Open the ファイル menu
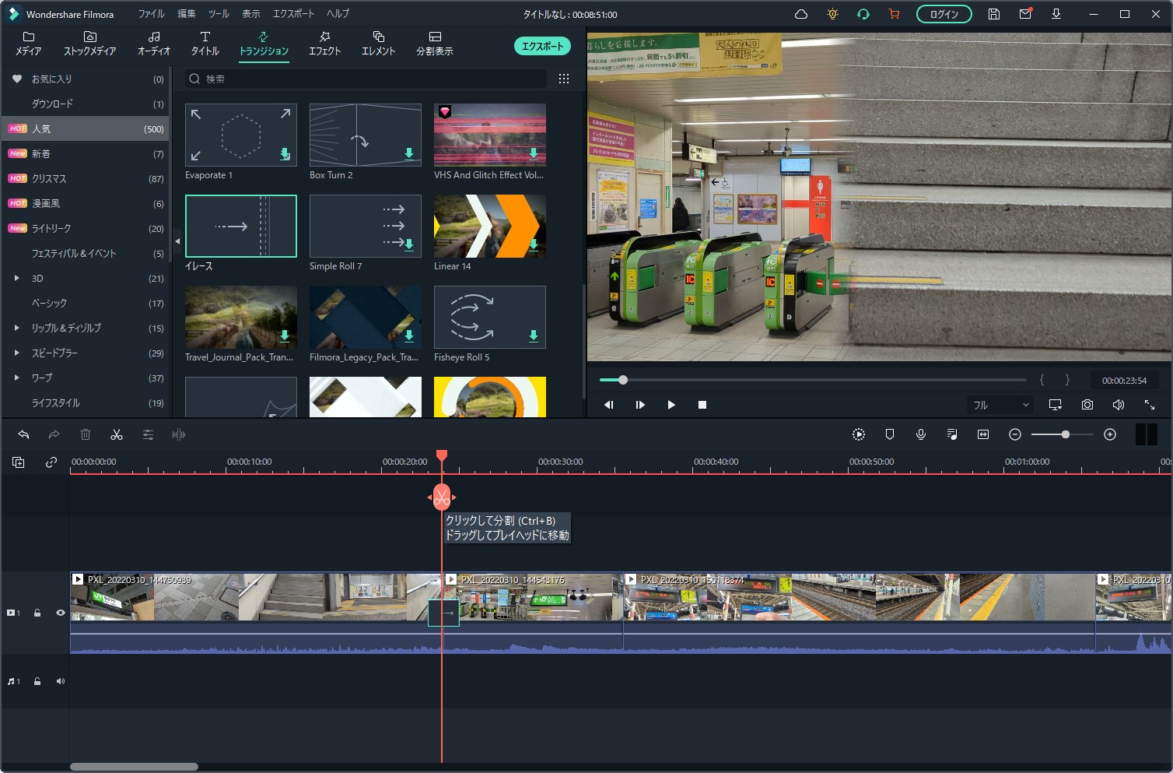 click(151, 14)
